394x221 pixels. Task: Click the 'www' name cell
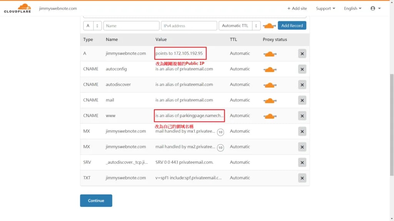110,115
